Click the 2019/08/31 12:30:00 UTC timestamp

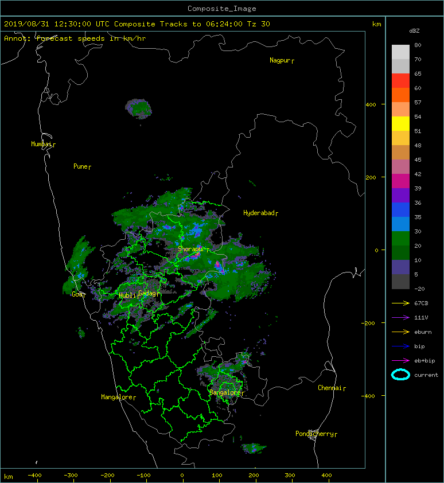point(57,24)
